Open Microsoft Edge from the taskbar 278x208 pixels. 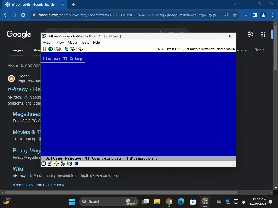pos(181,201)
